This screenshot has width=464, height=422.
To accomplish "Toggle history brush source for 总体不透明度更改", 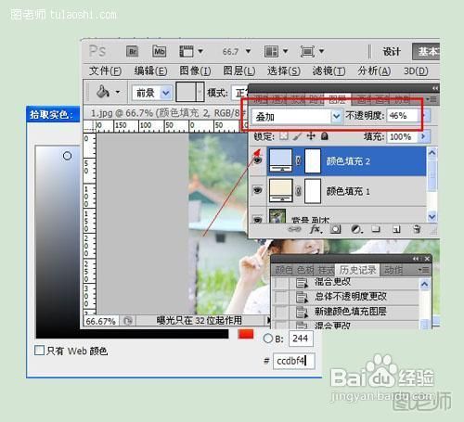I will click(x=281, y=297).
